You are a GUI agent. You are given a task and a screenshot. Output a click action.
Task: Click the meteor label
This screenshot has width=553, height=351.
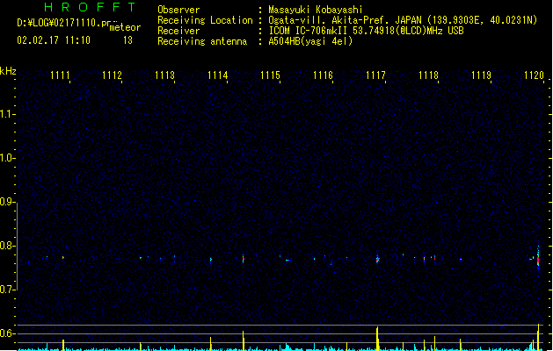[x=125, y=27]
